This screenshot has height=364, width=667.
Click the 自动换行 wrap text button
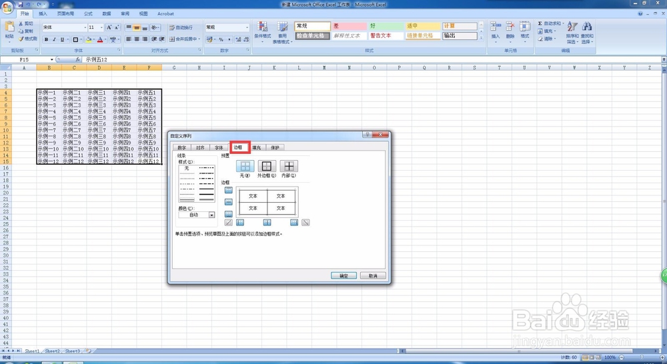tap(181, 27)
